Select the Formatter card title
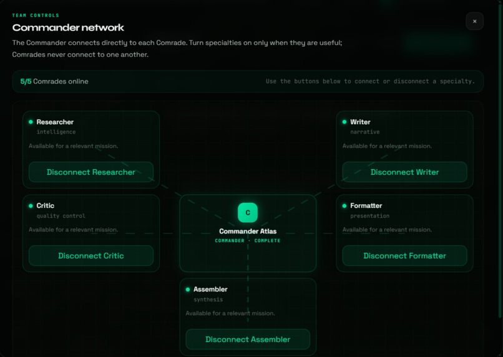Screen dimensions: 503x357 tap(366, 205)
